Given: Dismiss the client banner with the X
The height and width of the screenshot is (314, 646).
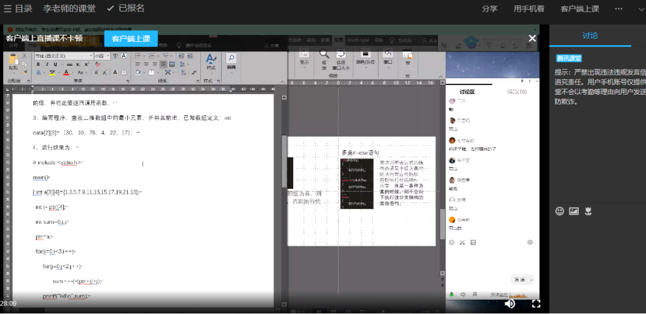Looking at the screenshot, I should pos(532,38).
